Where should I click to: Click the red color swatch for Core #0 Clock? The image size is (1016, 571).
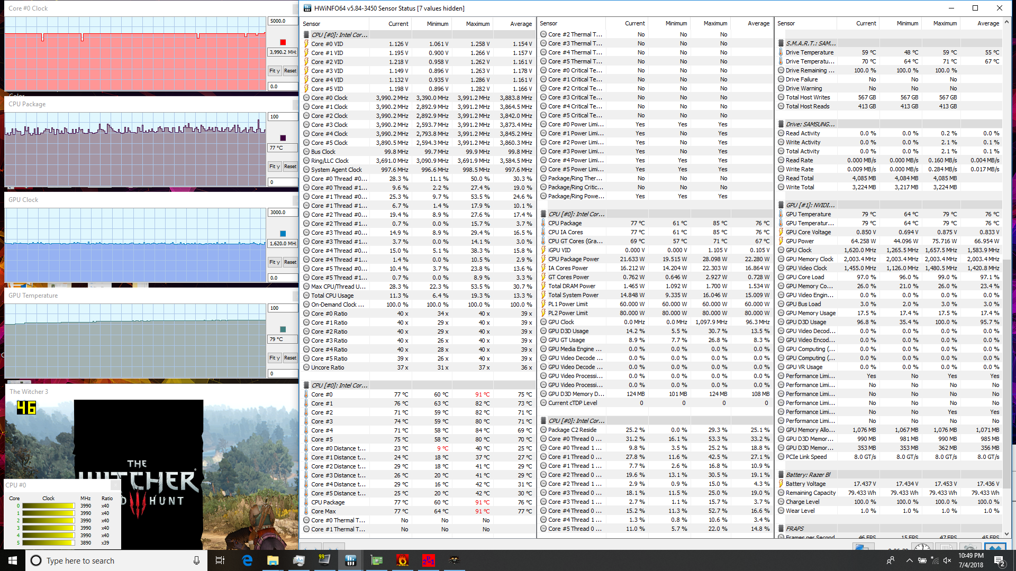[x=283, y=42]
